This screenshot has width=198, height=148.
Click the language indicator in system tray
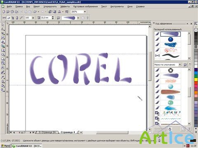click(188, 146)
